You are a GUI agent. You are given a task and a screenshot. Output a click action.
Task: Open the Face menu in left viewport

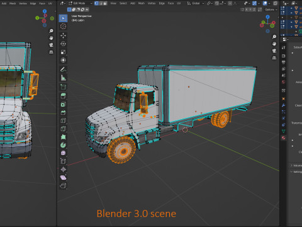(x=42, y=3)
